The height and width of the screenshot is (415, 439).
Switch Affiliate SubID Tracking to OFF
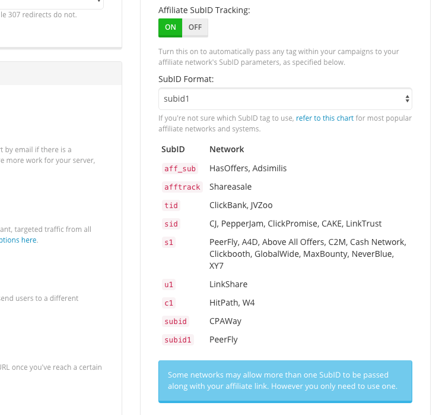tap(195, 27)
